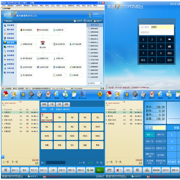Click the red house icon in the checkout POS toolbar
This screenshot has height=180, width=180.
[109, 94]
